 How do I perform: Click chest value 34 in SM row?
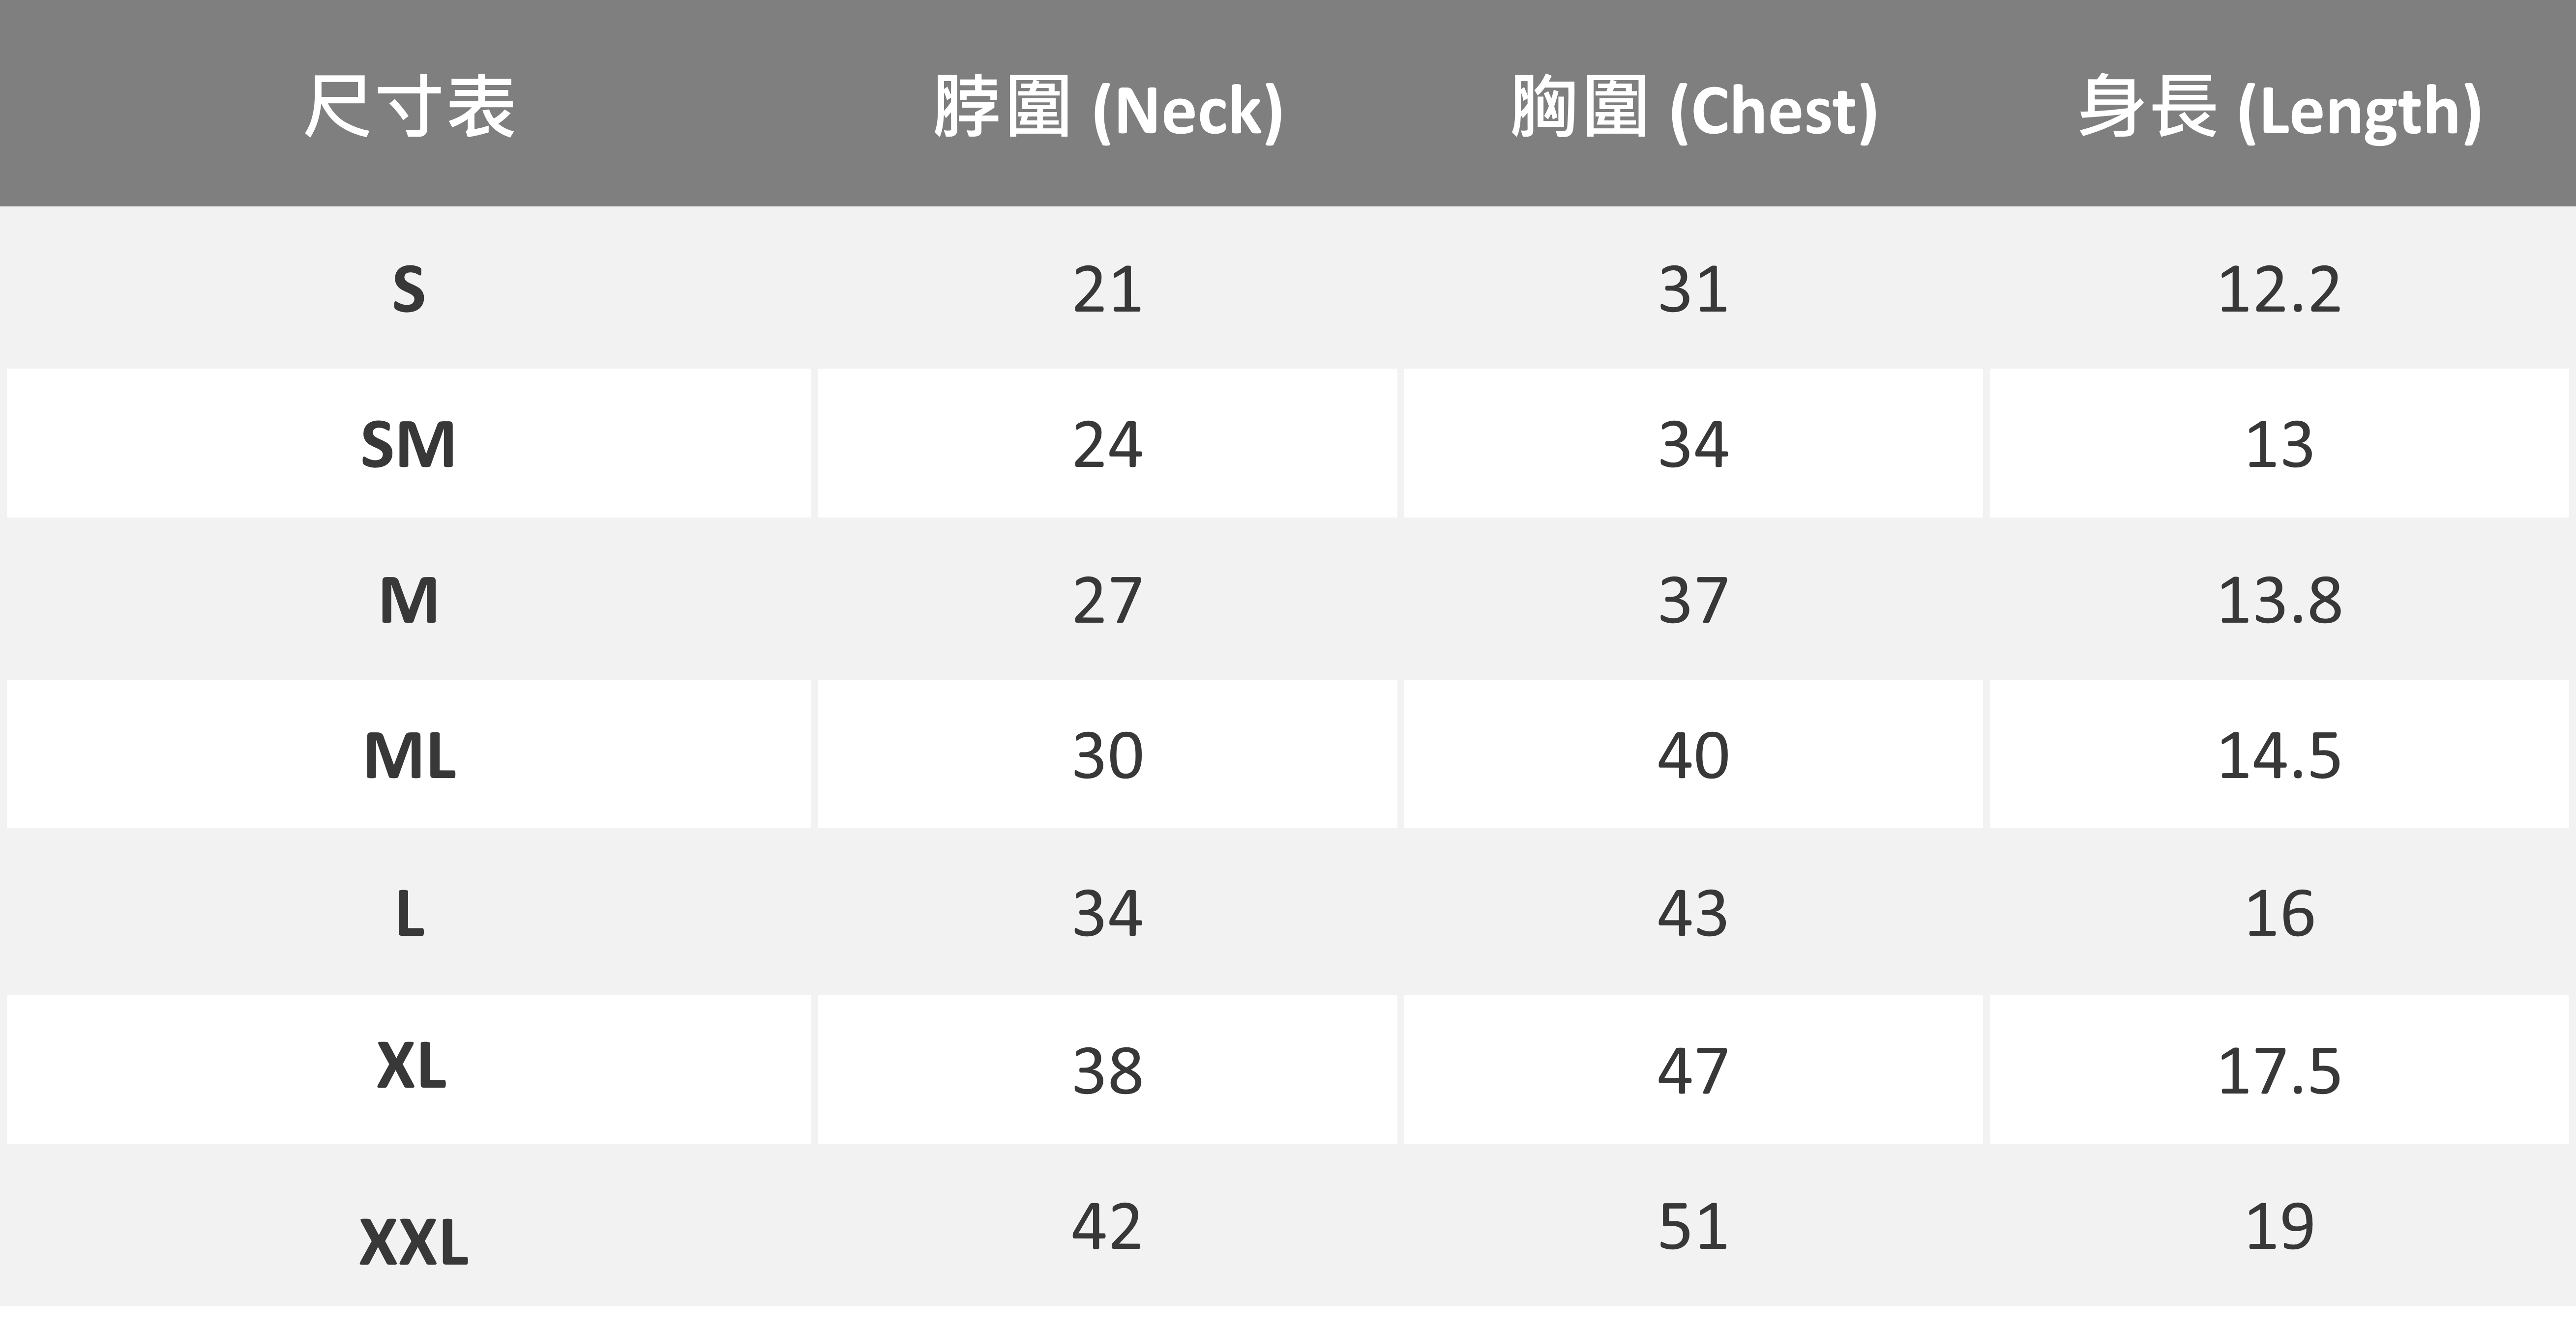[1693, 445]
